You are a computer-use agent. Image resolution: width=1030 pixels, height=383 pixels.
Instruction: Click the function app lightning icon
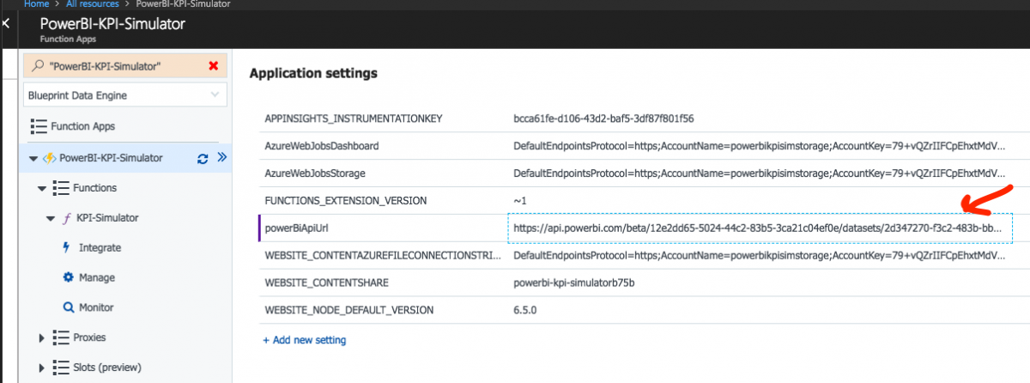[48, 158]
